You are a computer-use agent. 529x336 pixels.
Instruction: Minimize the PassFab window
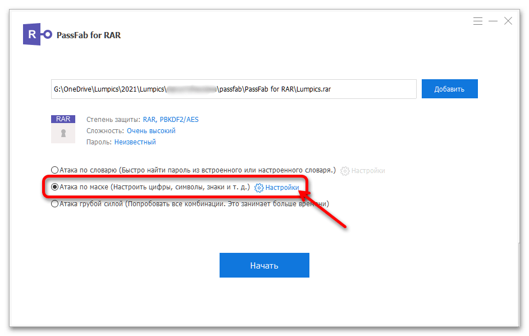coord(493,21)
